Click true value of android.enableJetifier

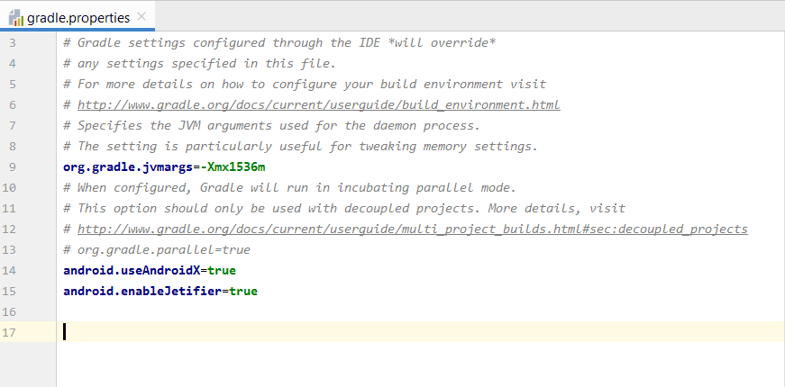243,291
